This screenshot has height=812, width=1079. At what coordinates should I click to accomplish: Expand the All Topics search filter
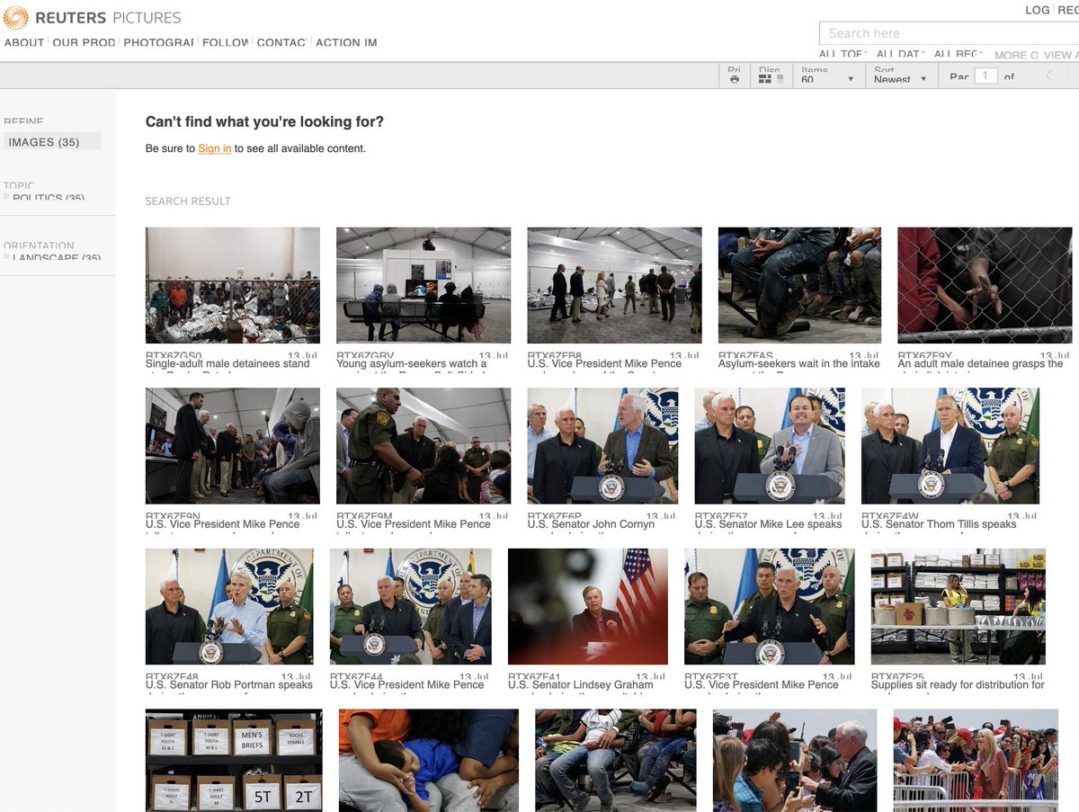[843, 54]
